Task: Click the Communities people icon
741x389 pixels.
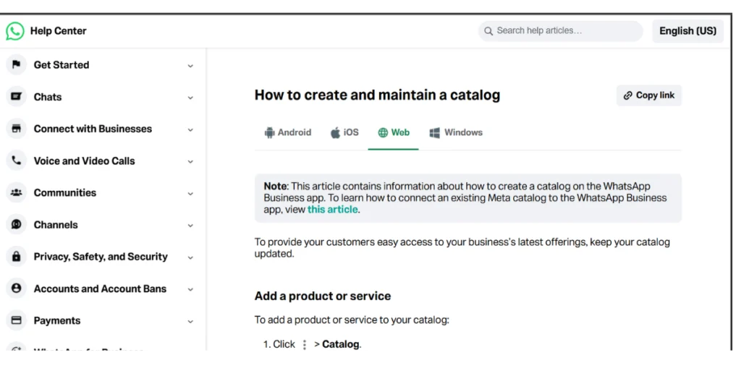Action: [16, 192]
